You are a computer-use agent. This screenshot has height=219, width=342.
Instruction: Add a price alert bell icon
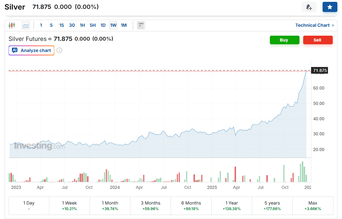(x=309, y=7)
